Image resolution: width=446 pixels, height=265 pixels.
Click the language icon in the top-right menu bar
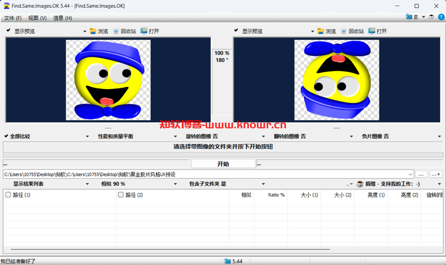[x=409, y=17]
